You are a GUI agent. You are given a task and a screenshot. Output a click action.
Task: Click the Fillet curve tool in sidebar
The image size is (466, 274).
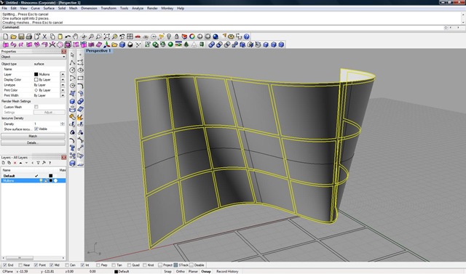pos(80,86)
